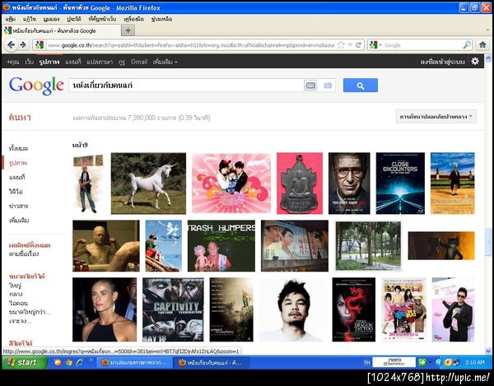Open the white unicorn image result
This screenshot has height=386, width=494.
148,184
